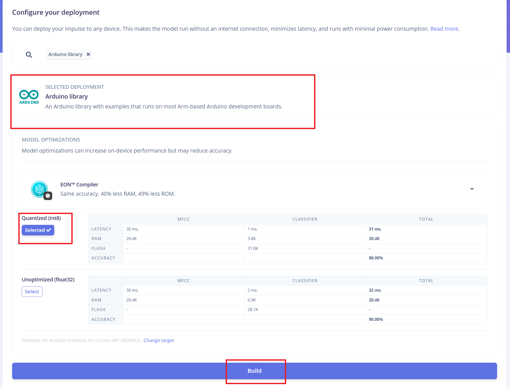The height and width of the screenshot is (388, 510).
Task: Click the EON™ Compiler label
Action: (79, 184)
